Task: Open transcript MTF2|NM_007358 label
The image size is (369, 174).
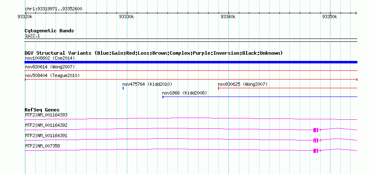Action: point(42,146)
